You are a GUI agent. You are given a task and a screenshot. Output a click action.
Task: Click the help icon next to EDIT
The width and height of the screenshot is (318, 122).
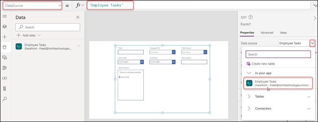(x=251, y=17)
